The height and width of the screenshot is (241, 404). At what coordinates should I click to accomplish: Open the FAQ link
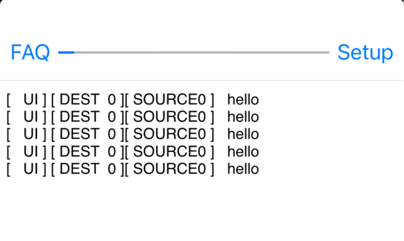tap(30, 52)
